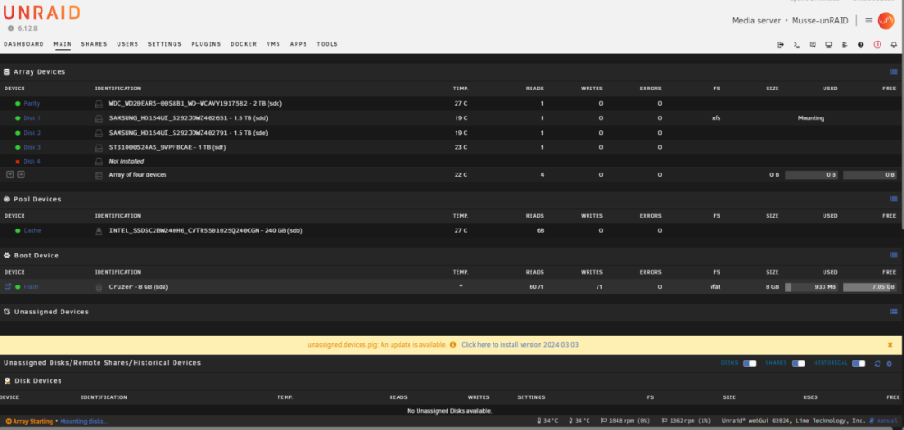This screenshot has height=430, width=904.
Task: Collapse the array rows with down-arrow button
Action: (x=10, y=174)
